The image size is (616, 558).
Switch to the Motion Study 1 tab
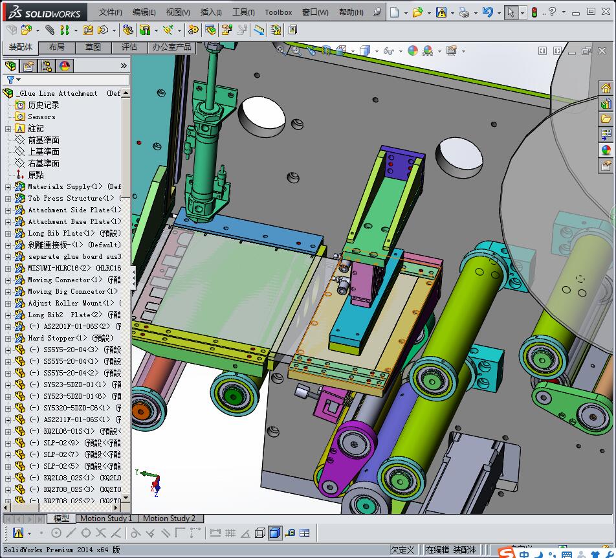[105, 519]
